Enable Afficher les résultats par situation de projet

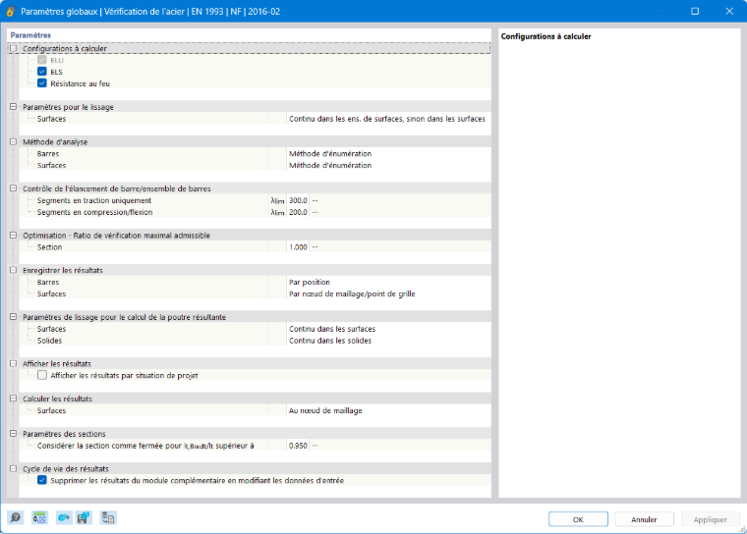(x=42, y=375)
